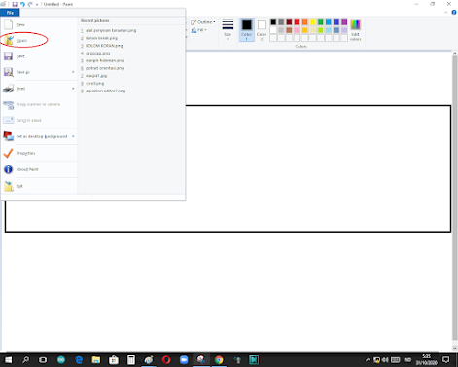Pick the dark red palette swatch
Viewport: 458px width, 367px height.
pyautogui.click(x=289, y=22)
